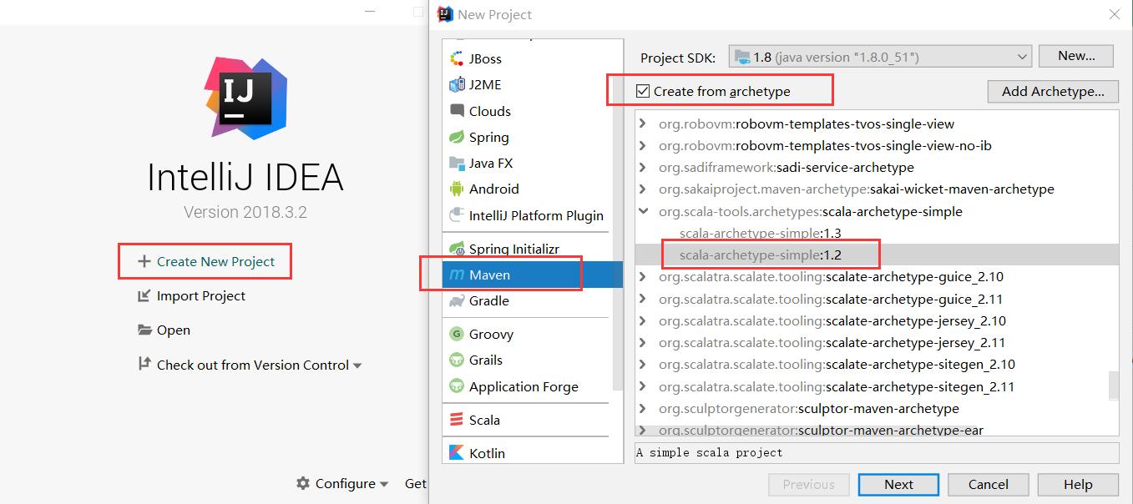This screenshot has width=1133, height=504.
Task: Click the Previous button
Action: [808, 484]
